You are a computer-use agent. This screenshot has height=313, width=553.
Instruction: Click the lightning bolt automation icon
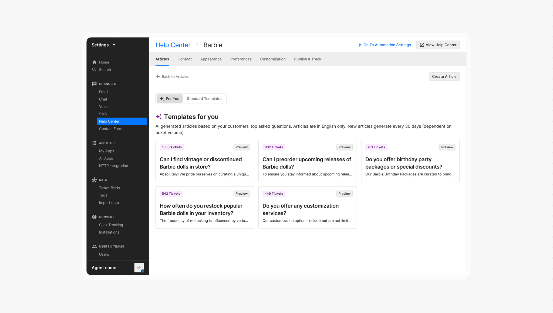(x=360, y=45)
